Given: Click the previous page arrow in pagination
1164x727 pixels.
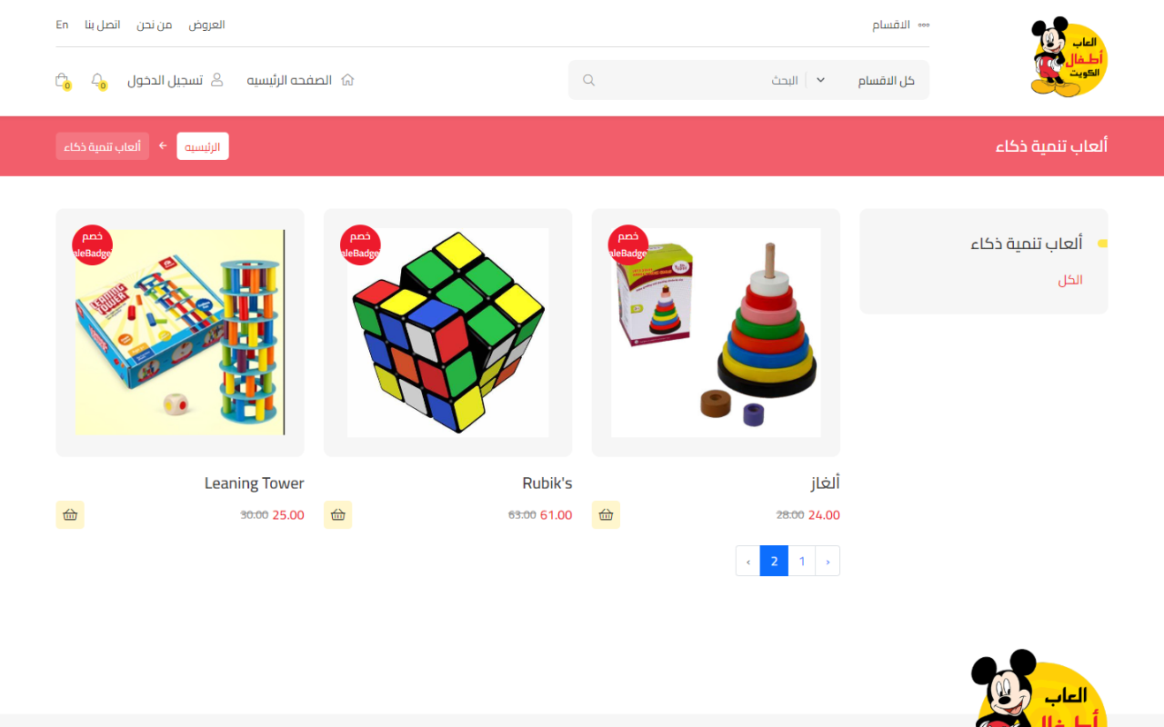Looking at the screenshot, I should point(828,561).
